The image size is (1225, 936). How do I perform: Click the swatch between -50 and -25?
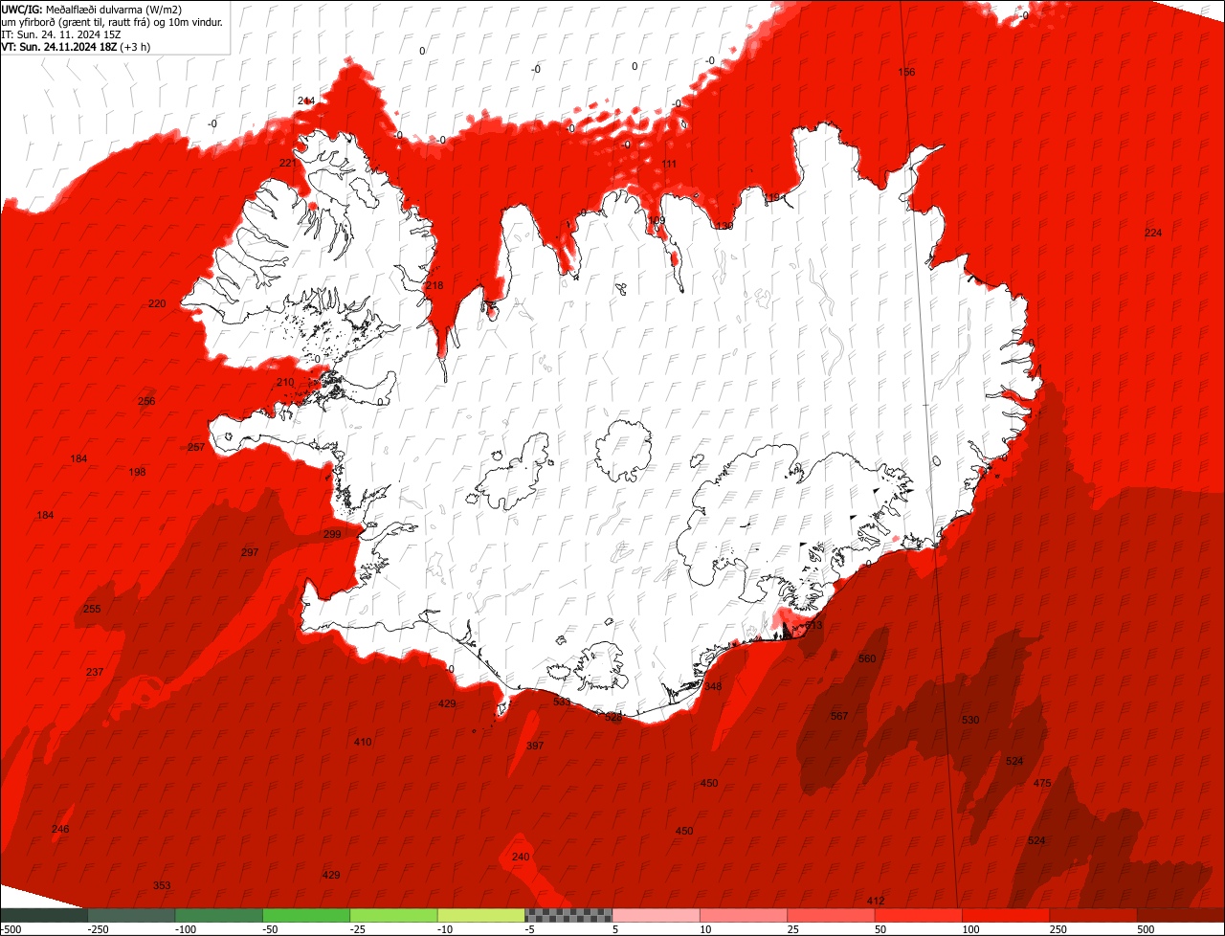(x=306, y=915)
